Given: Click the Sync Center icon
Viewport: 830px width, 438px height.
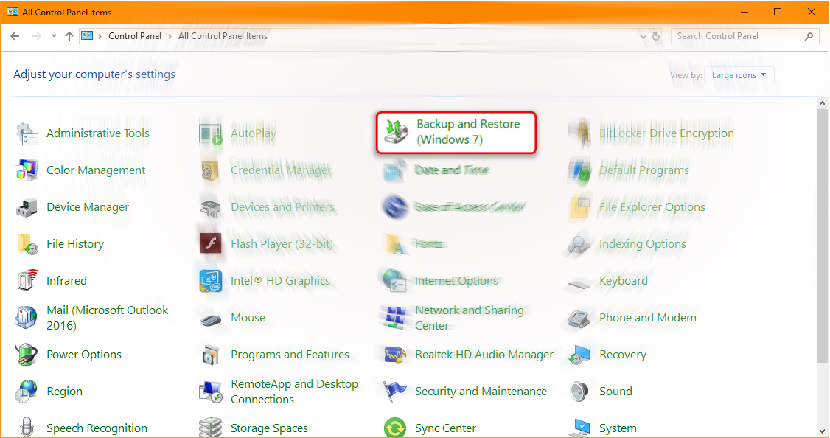Looking at the screenshot, I should click(x=396, y=428).
